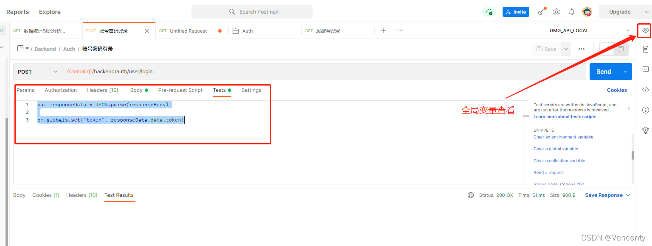Viewport: 652px width, 246px height.
Task: Select the Test Results tab
Action: point(119,195)
